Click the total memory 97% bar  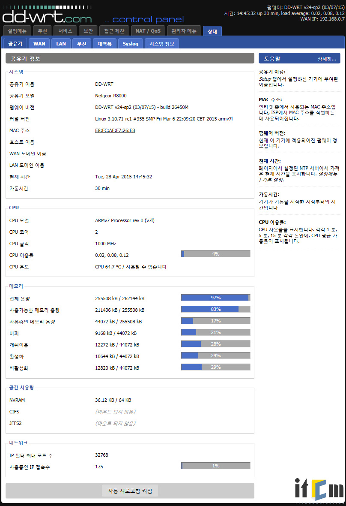tap(215, 298)
